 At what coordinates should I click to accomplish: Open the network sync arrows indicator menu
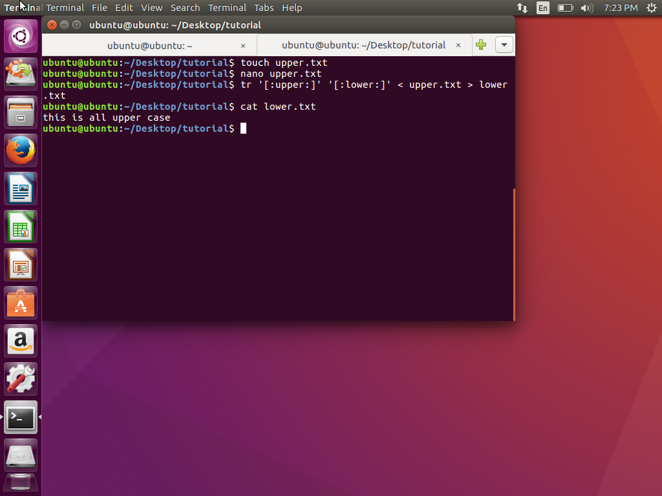point(522,8)
